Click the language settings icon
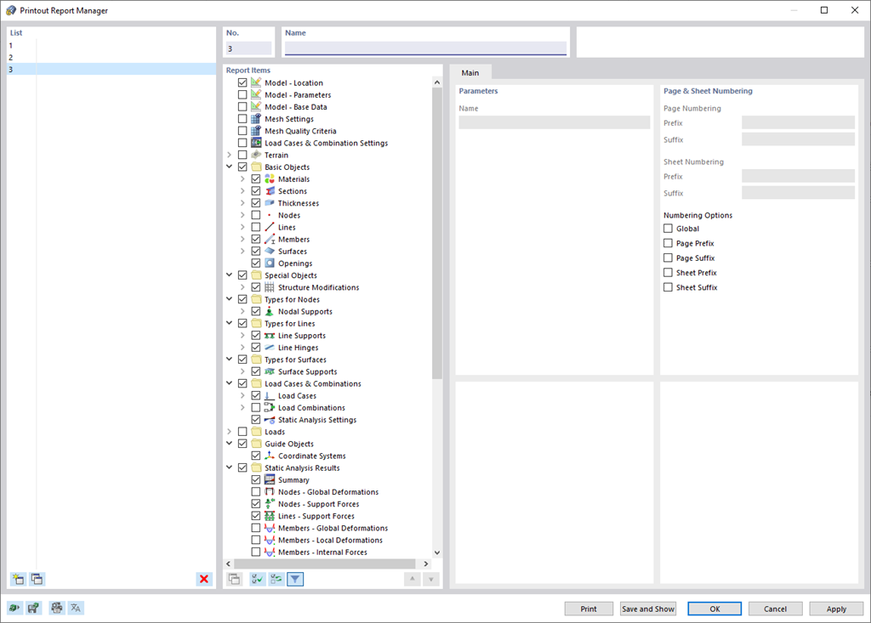The image size is (871, 623). (x=75, y=607)
